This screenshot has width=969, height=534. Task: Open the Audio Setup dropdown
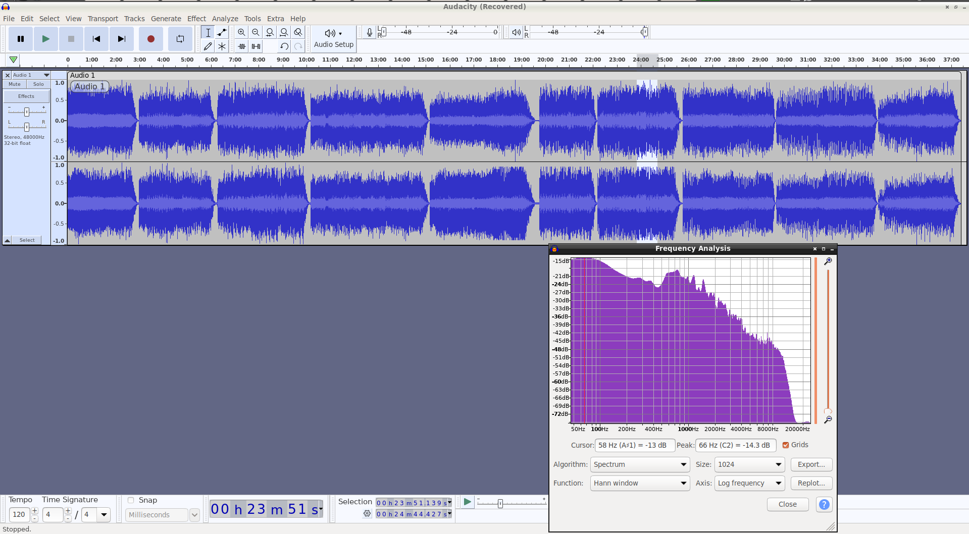(334, 39)
